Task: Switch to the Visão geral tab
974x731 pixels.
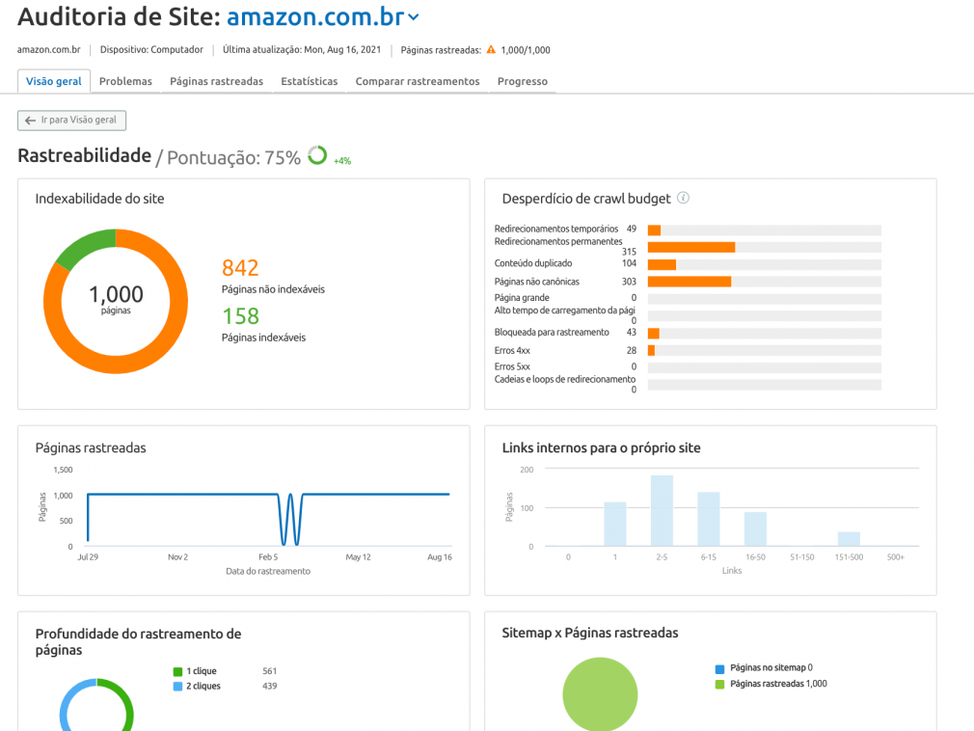Action: point(54,81)
